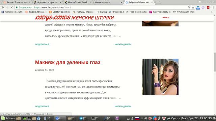Open the Russian flag keyboard layout indicator

[137, 118]
